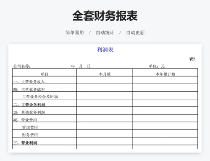
Task: Select the 项目 column header
Action: 45,72
